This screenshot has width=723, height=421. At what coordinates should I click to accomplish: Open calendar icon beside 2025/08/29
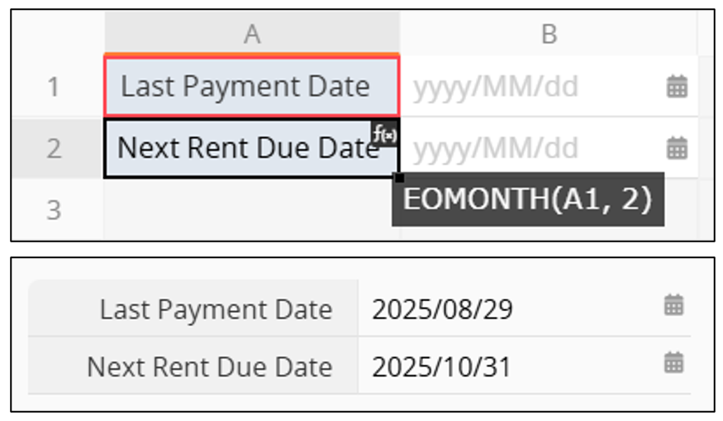(x=674, y=305)
